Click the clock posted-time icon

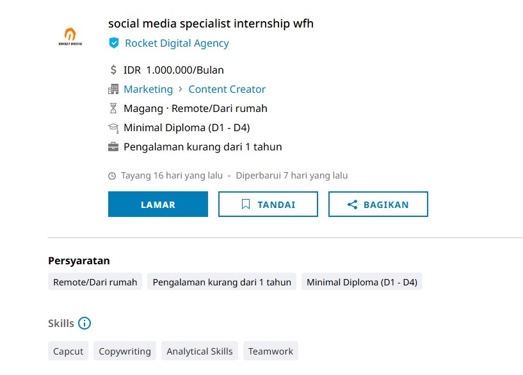[112, 176]
